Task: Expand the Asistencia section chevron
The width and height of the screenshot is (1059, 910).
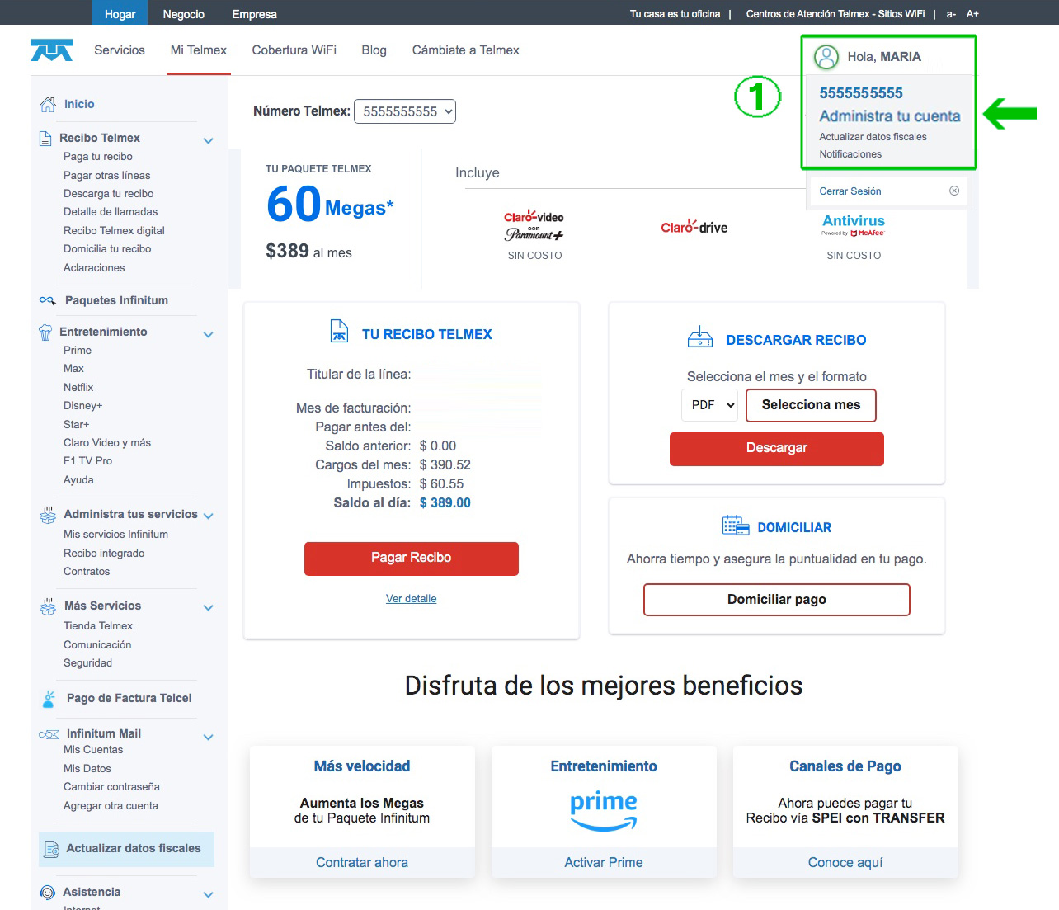Action: [x=209, y=894]
